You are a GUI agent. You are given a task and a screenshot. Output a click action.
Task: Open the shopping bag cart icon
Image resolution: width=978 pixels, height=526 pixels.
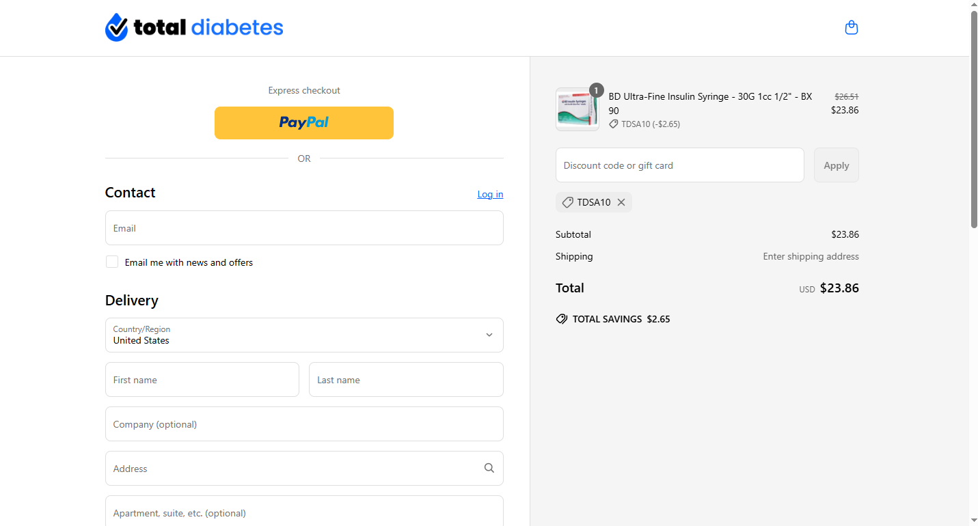851,28
